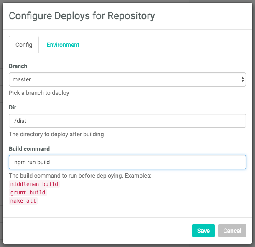Click 'Pick a branch to deploy' hint
The height and width of the screenshot is (247, 255).
click(39, 93)
